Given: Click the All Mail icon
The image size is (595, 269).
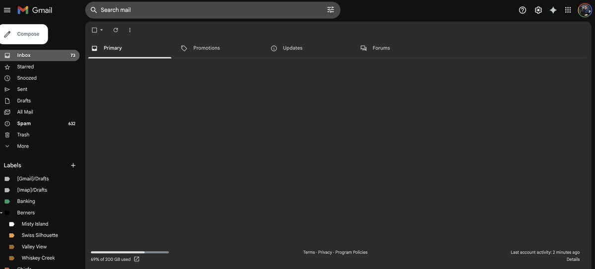Looking at the screenshot, I should point(7,112).
